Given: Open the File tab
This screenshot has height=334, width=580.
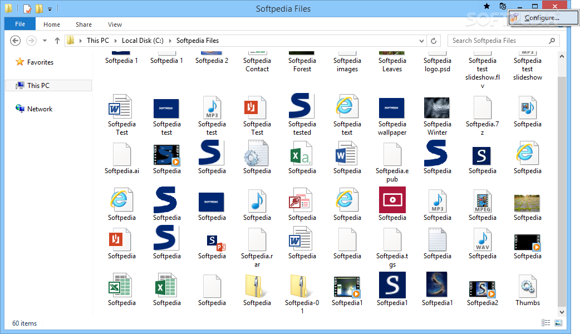Looking at the screenshot, I should [20, 24].
